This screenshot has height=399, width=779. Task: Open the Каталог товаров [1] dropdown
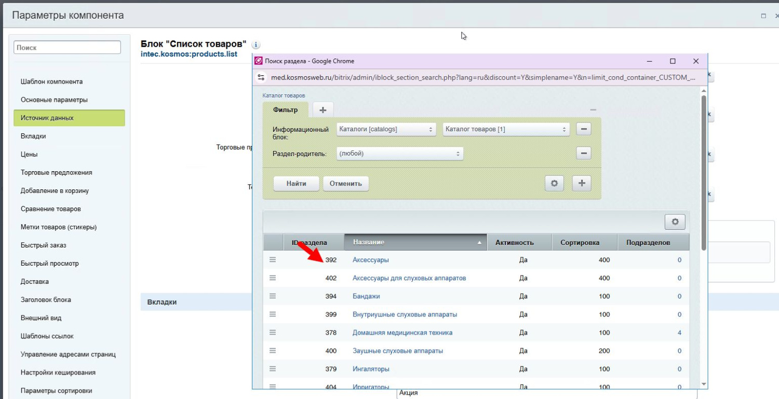(506, 129)
